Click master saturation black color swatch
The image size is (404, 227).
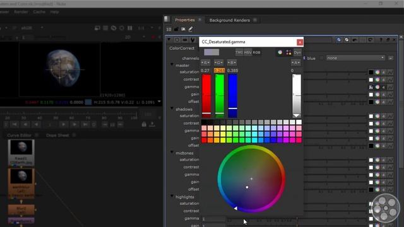pos(371,72)
